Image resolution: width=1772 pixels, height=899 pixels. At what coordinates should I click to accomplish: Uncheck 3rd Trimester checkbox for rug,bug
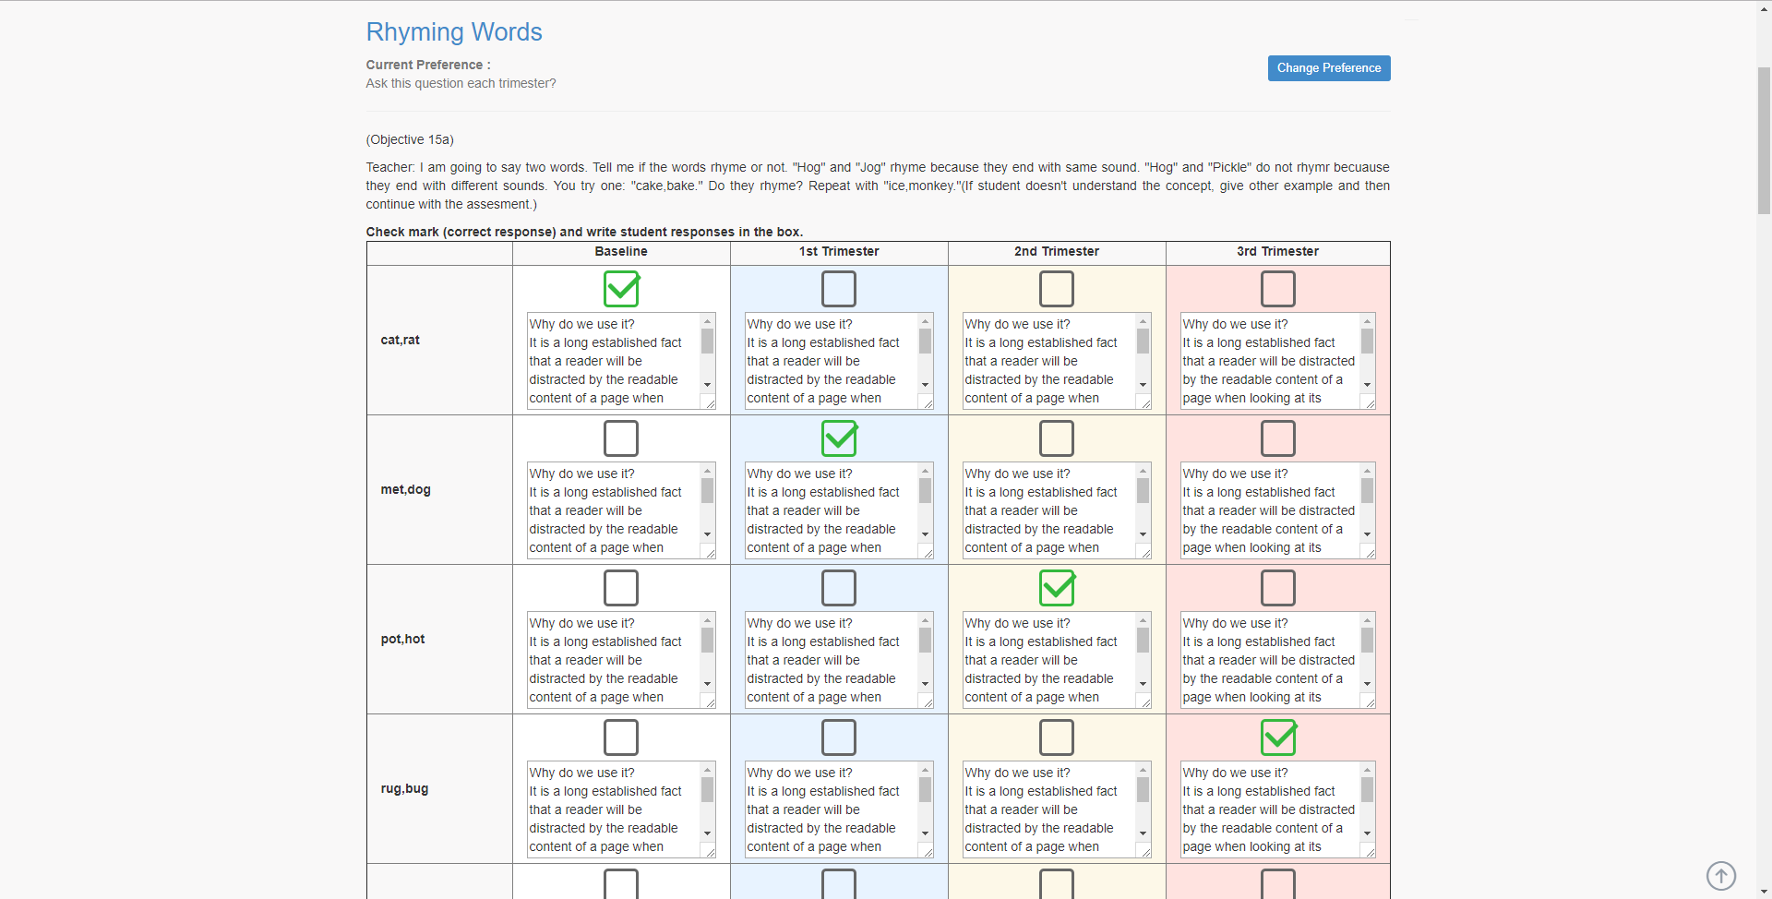point(1277,737)
